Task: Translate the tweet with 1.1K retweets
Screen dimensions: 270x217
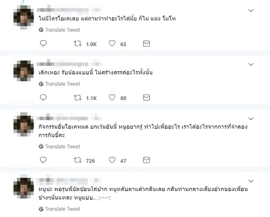Action: click(62, 84)
